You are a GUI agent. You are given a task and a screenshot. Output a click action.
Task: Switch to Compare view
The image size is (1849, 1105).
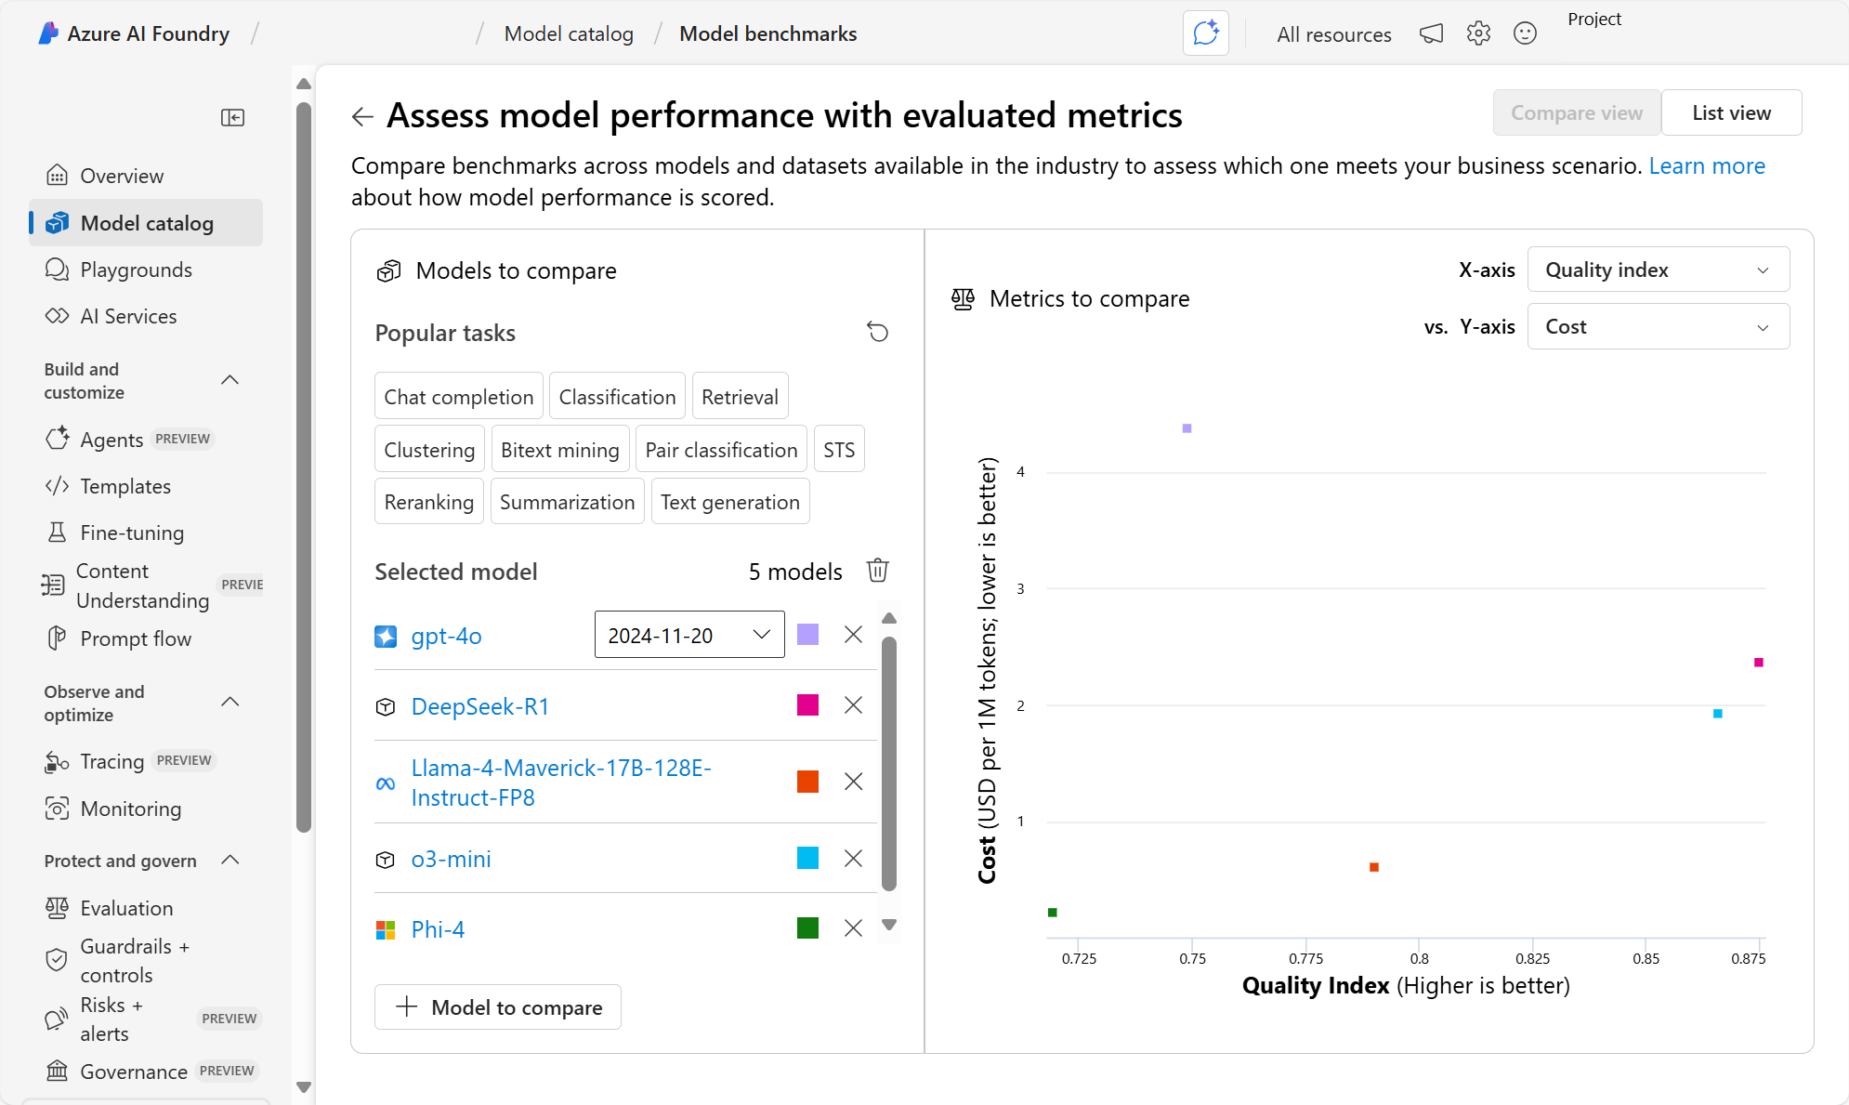pyautogui.click(x=1577, y=112)
